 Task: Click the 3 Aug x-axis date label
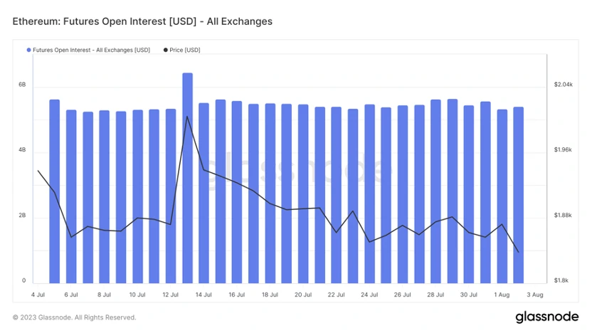tap(534, 295)
